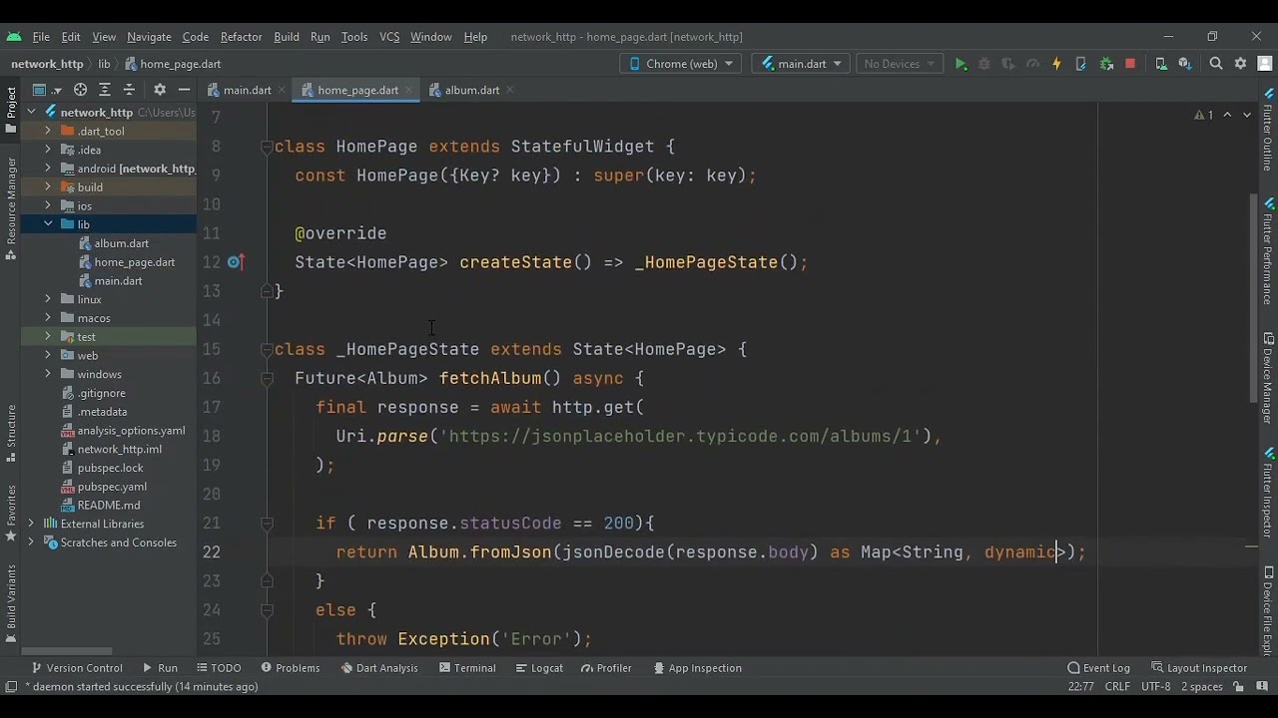
Task: Click Collapse All icon in Project panel
Action: click(129, 90)
